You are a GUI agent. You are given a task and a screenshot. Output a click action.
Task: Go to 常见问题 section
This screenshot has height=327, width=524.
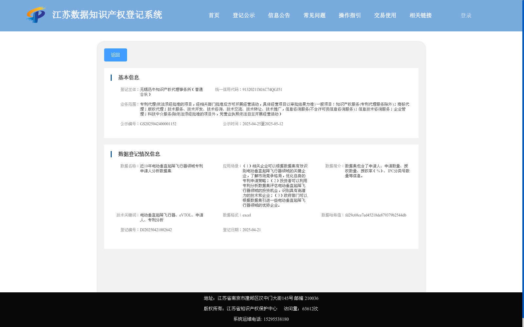pyautogui.click(x=314, y=15)
